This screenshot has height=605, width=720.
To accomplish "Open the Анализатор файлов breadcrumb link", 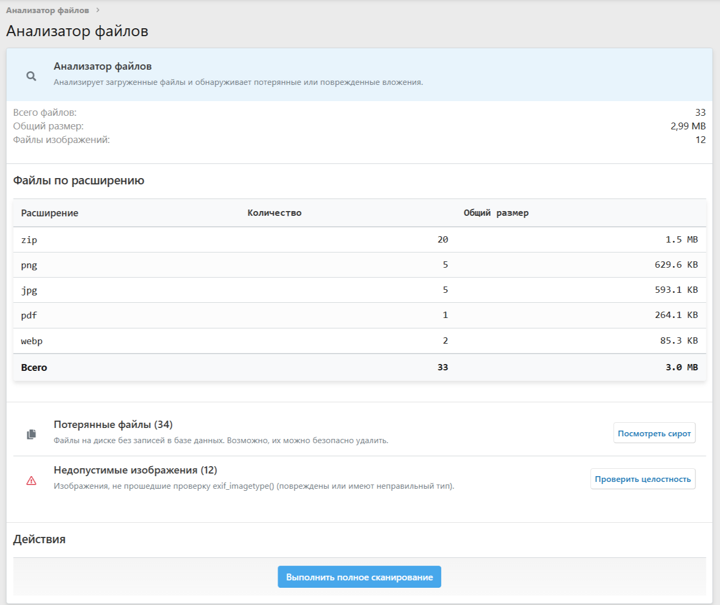I will tap(47, 10).
